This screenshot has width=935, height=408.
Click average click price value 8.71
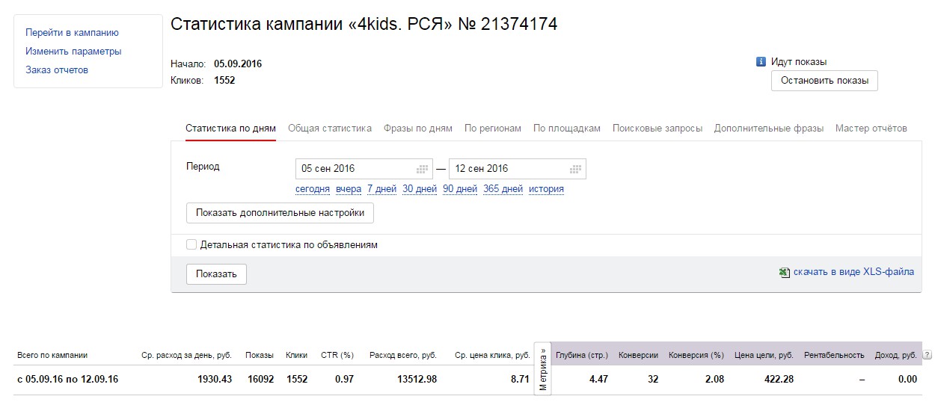tap(520, 380)
